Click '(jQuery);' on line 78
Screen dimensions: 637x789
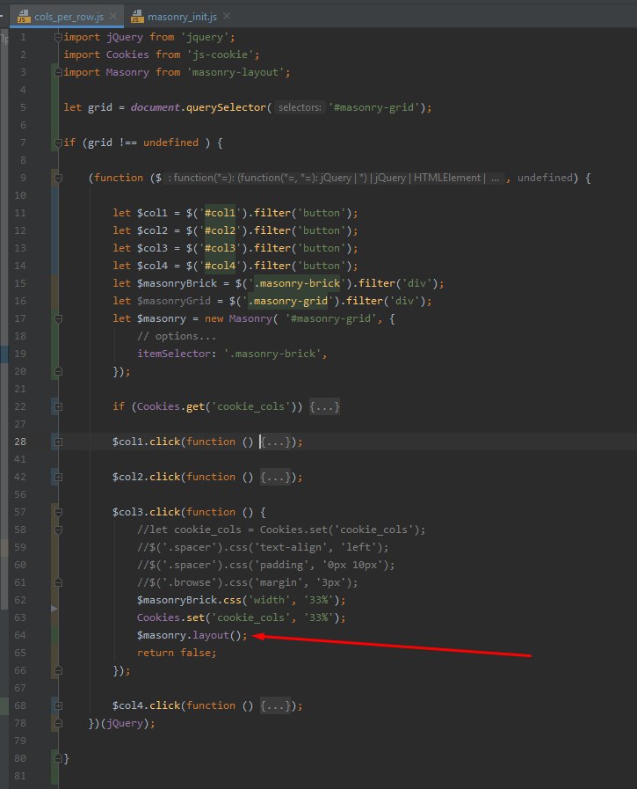click(x=127, y=723)
